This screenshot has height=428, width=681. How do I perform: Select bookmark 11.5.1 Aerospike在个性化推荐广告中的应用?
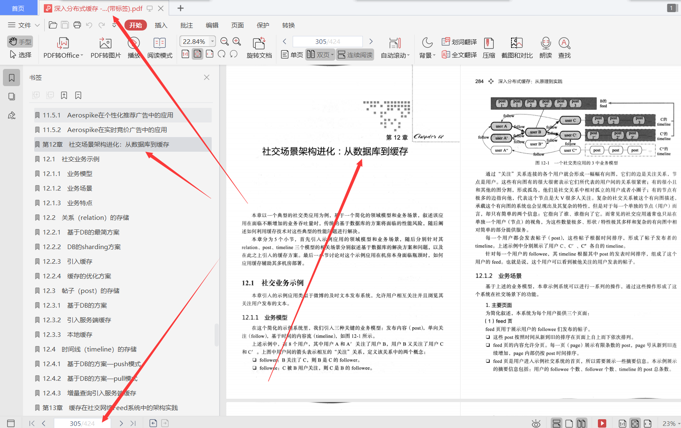122,115
